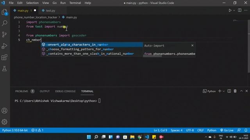Open Sticky Notes from taskbar
Viewport: 250px width, 140px height.
point(154,137)
